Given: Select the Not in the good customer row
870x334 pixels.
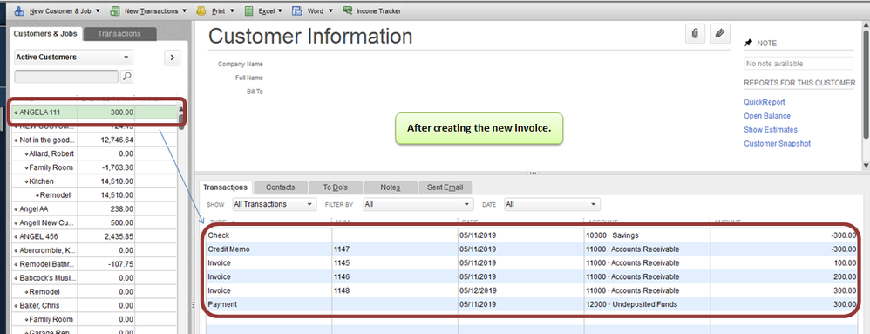Looking at the screenshot, I should (x=94, y=140).
